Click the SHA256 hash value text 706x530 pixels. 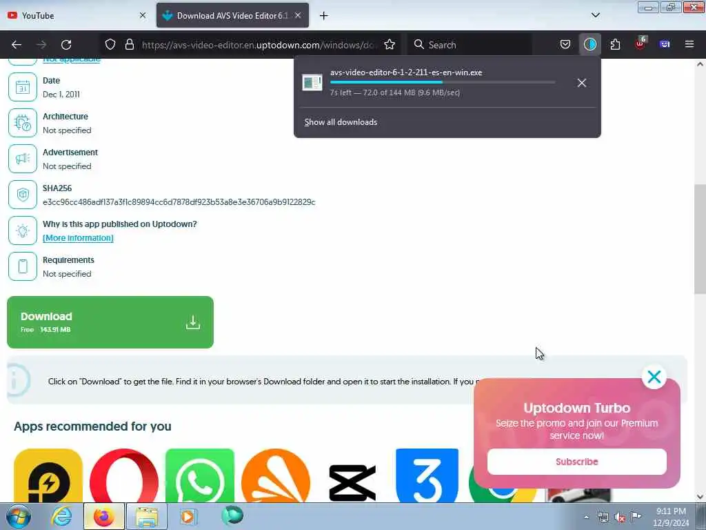click(x=179, y=202)
